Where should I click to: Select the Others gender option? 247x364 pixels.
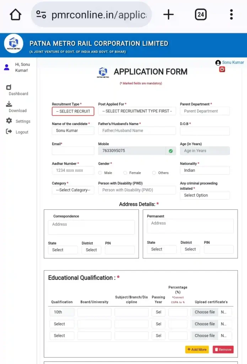pyautogui.click(x=154, y=173)
